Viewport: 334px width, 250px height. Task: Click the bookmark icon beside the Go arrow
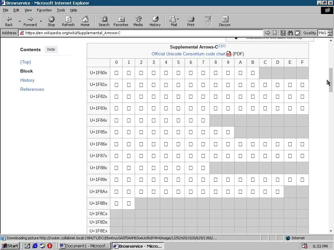coord(275,33)
